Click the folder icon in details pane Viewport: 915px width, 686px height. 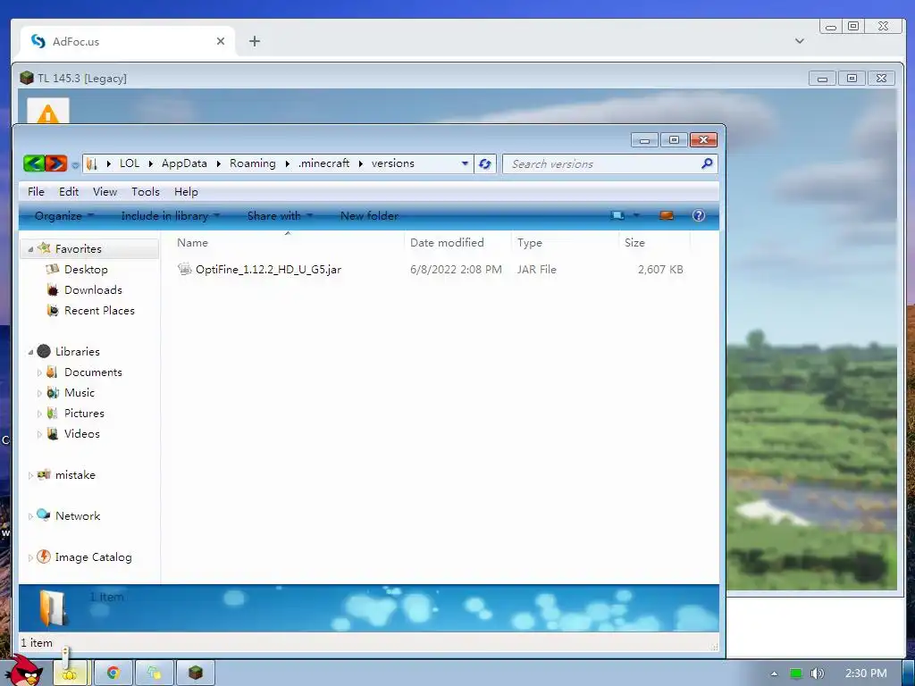(53, 608)
